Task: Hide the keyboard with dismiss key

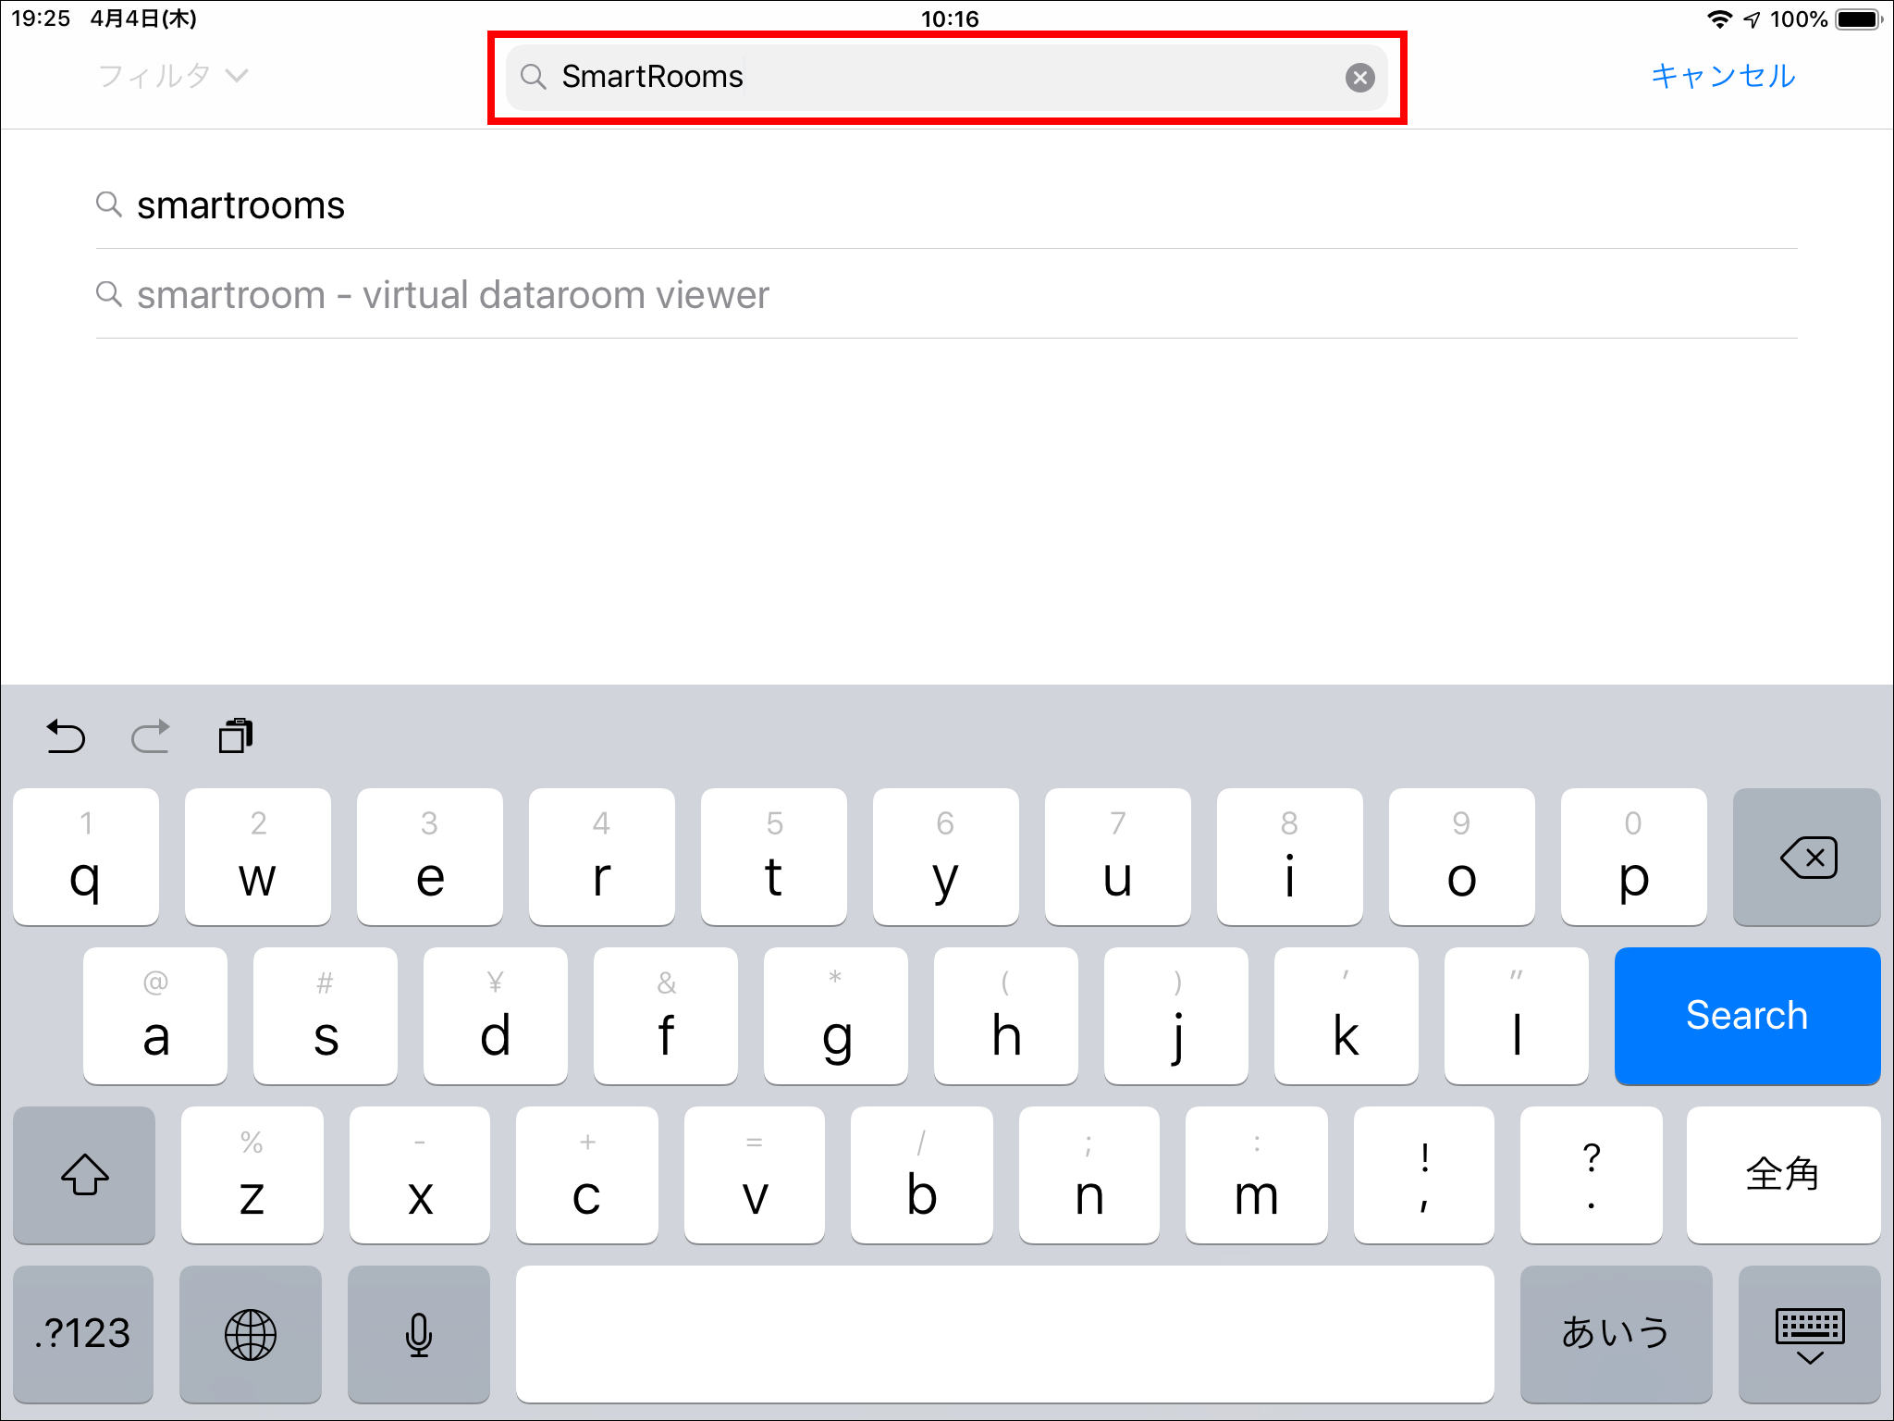Action: pyautogui.click(x=1809, y=1334)
